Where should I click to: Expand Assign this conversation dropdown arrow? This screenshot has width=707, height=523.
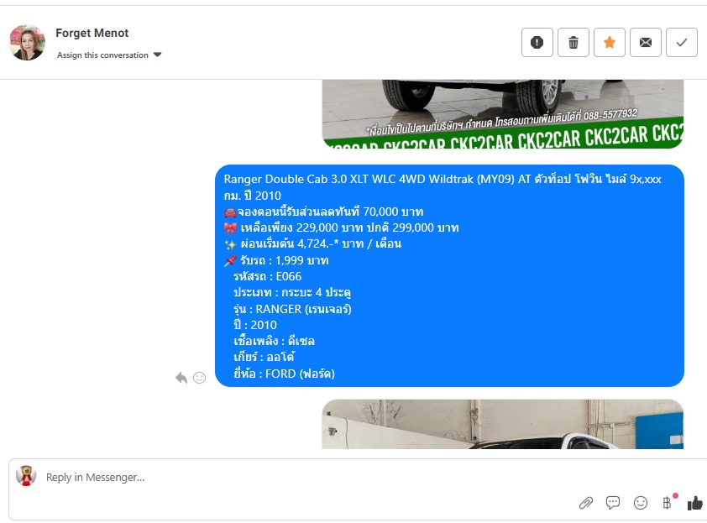click(x=157, y=55)
